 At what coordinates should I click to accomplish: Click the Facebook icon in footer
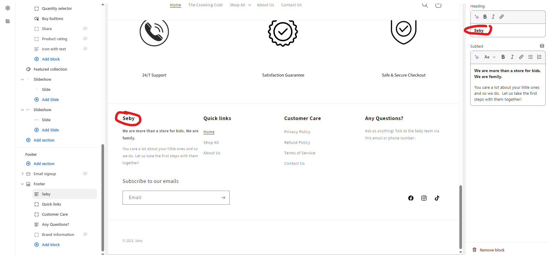[x=411, y=198]
